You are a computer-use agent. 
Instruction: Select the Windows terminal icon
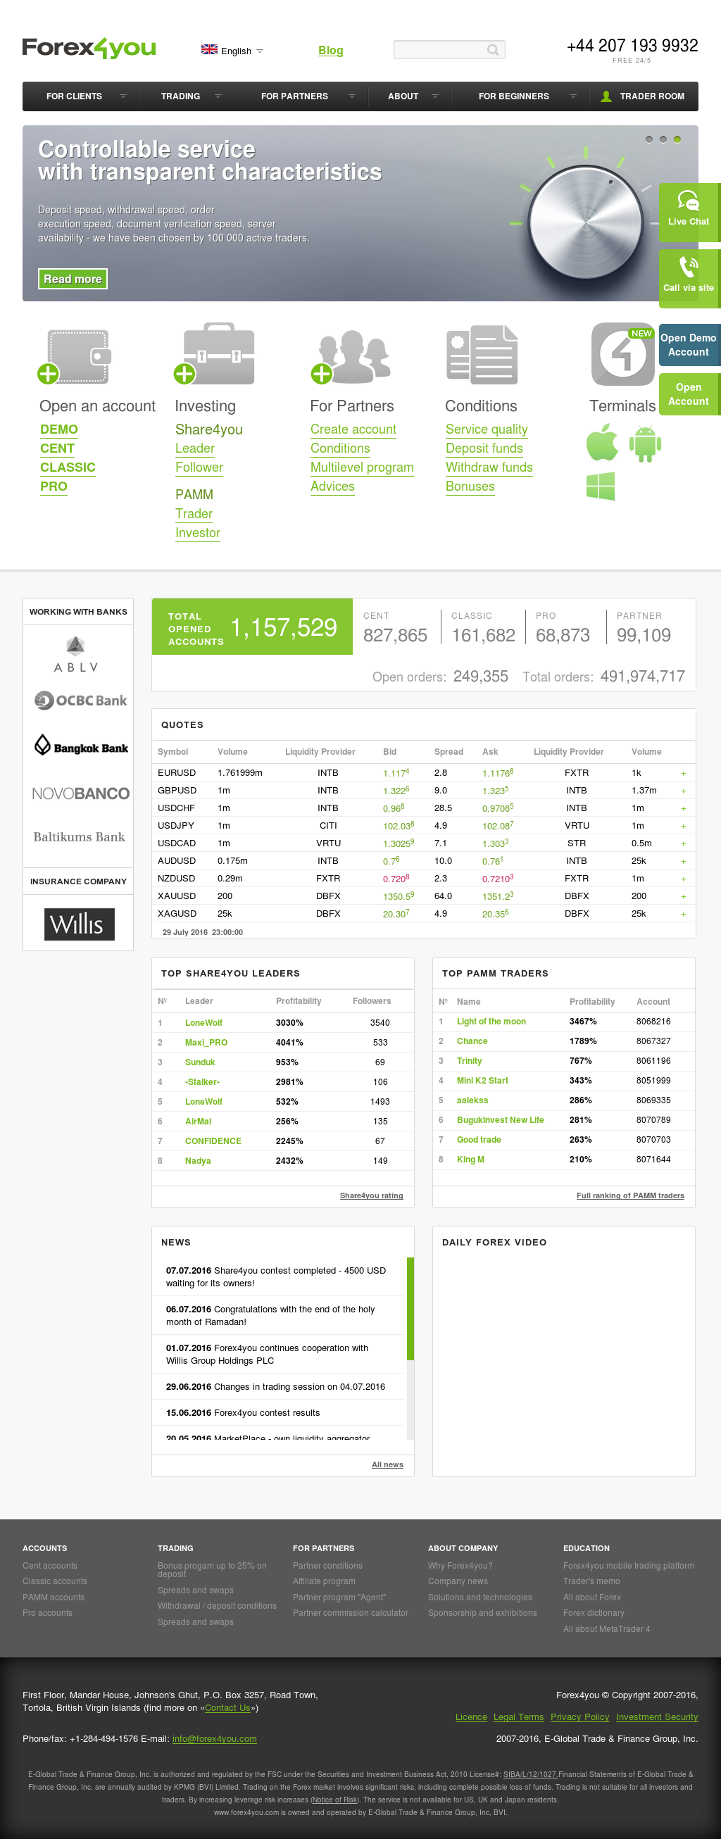tap(601, 486)
